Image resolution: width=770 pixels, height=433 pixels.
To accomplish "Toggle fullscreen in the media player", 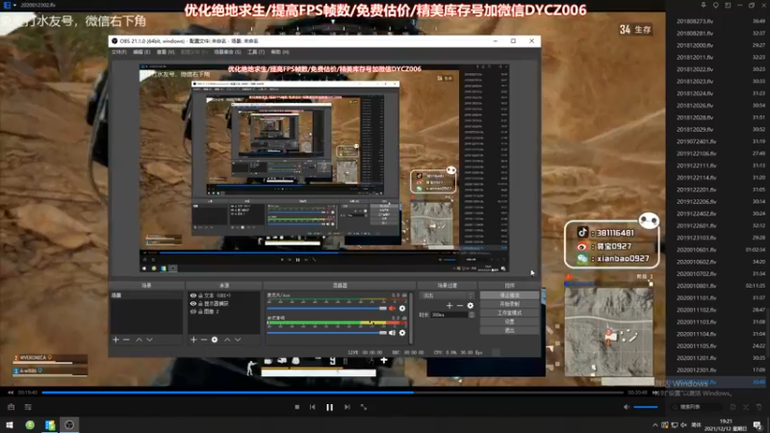I will pyautogui.click(x=364, y=407).
